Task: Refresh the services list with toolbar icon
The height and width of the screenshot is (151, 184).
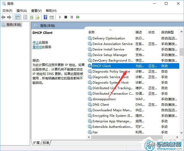Action: (x=31, y=17)
